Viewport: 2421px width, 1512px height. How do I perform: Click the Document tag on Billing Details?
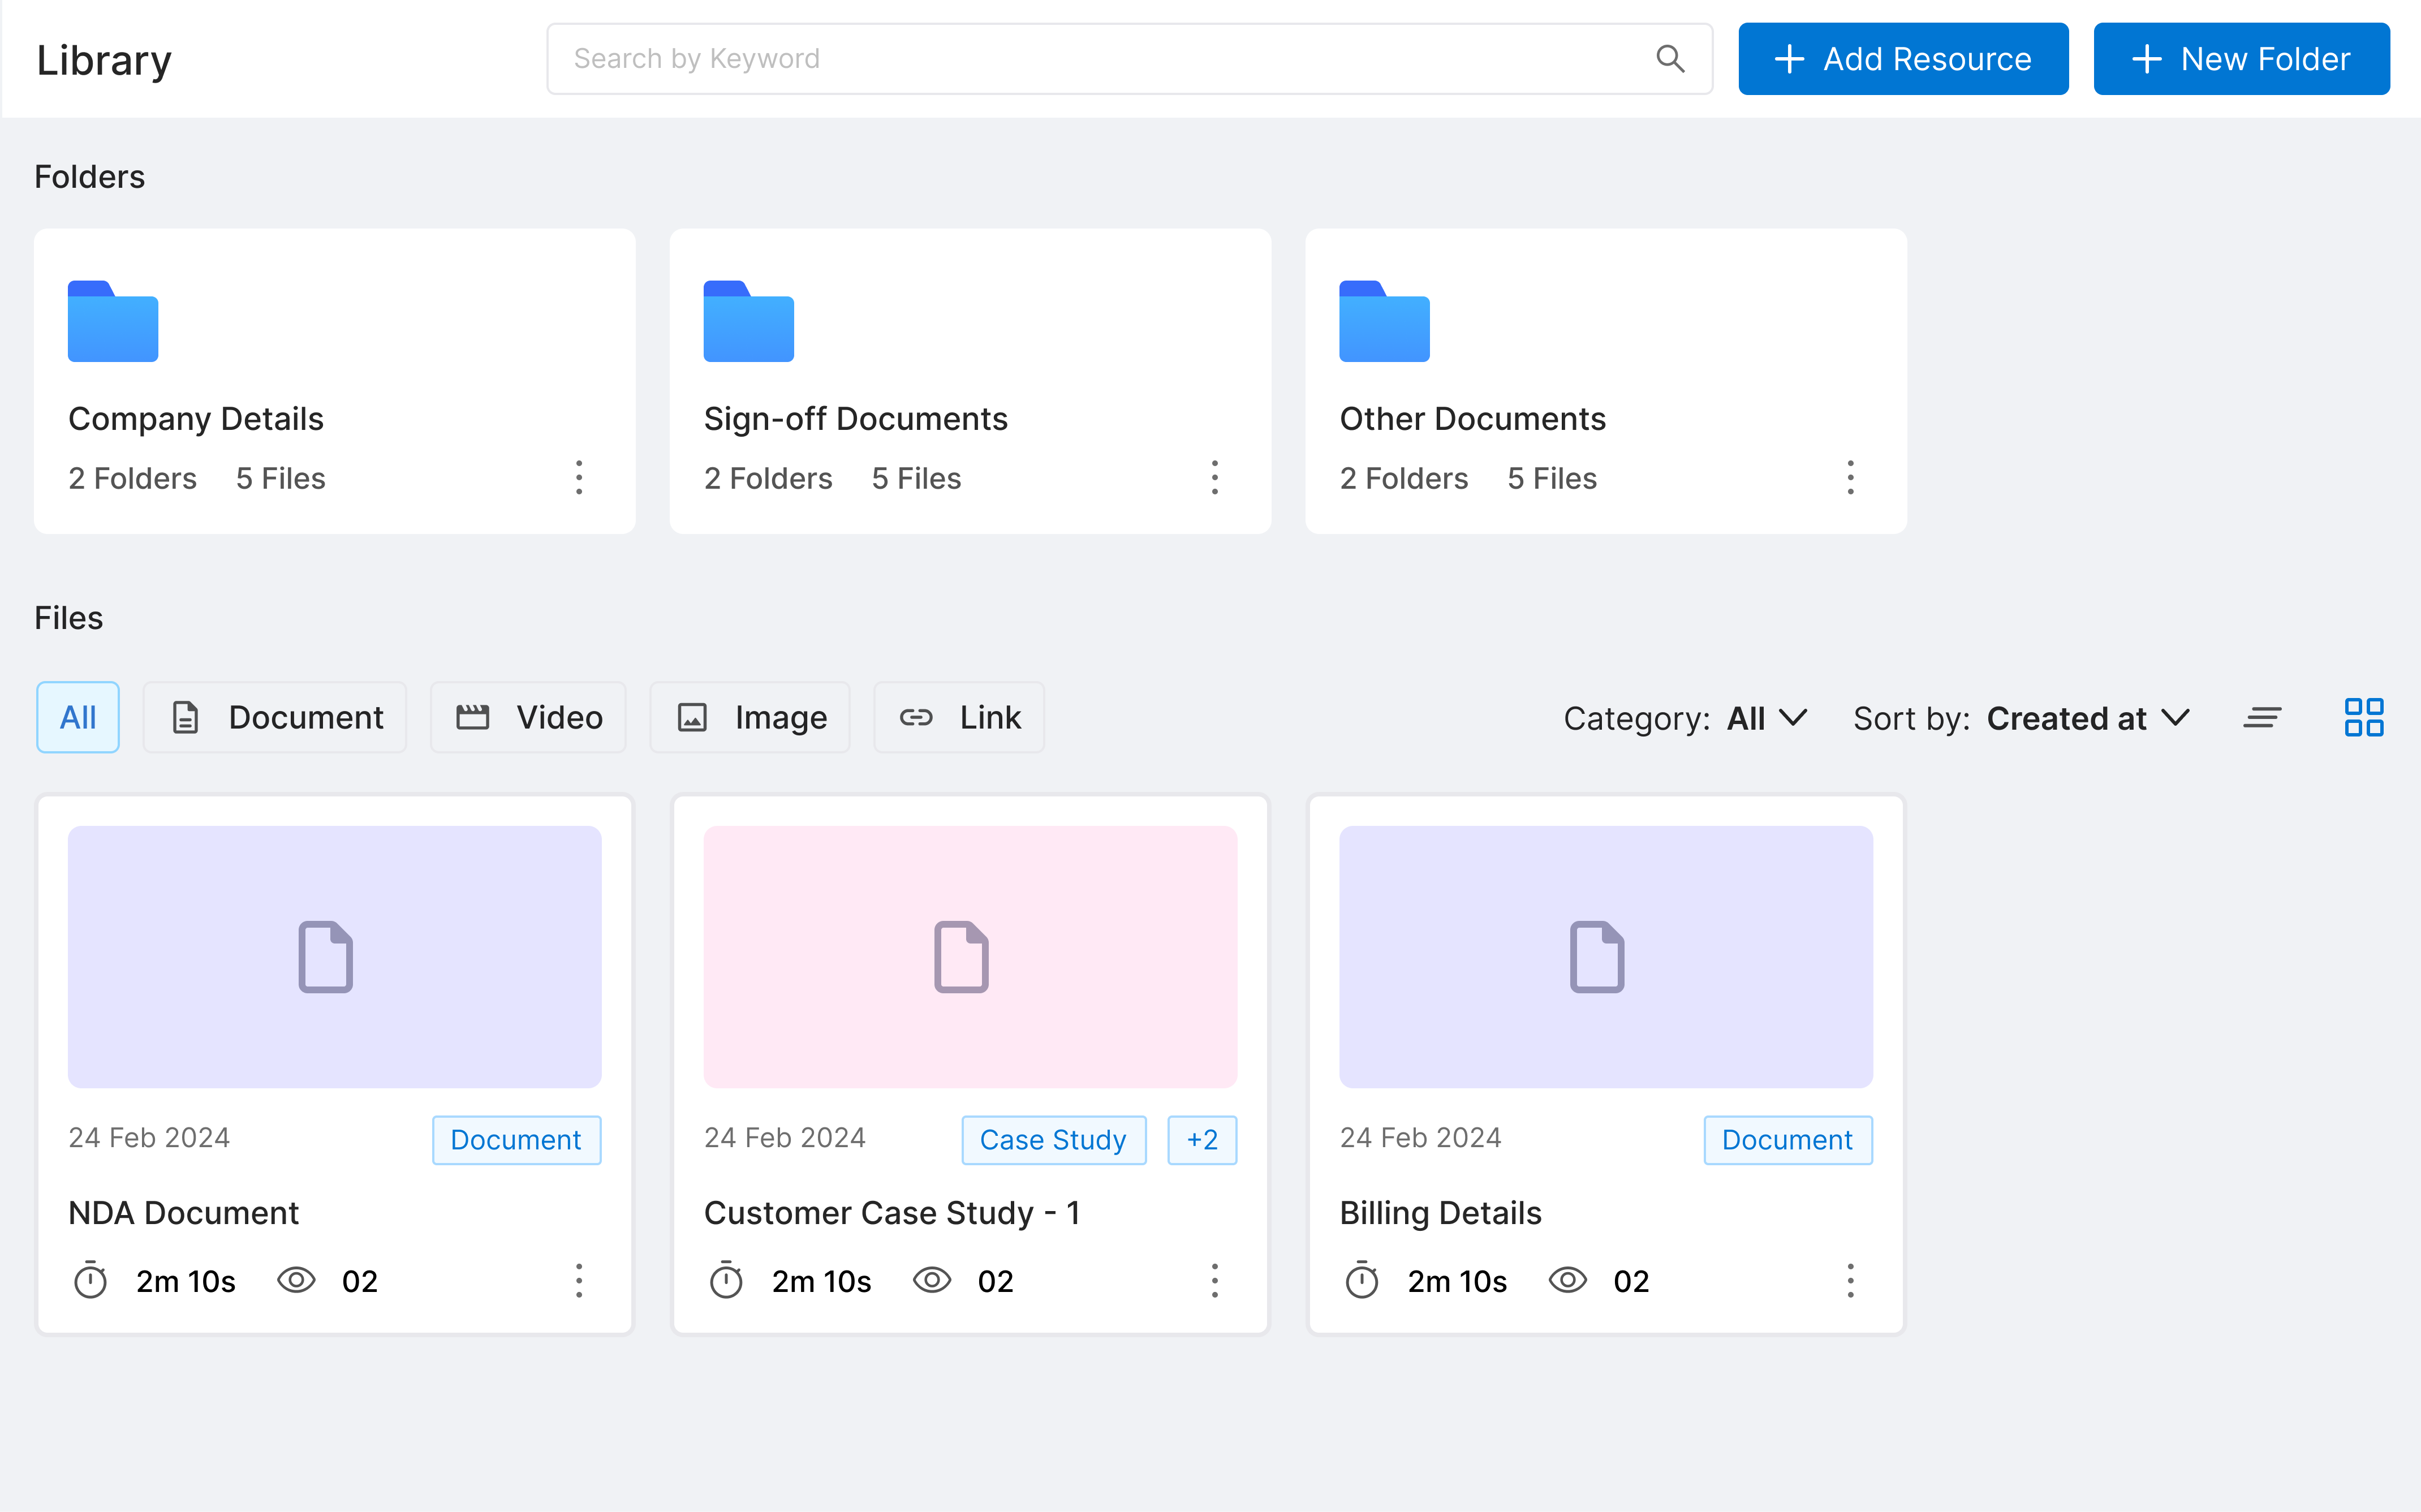1788,1140
